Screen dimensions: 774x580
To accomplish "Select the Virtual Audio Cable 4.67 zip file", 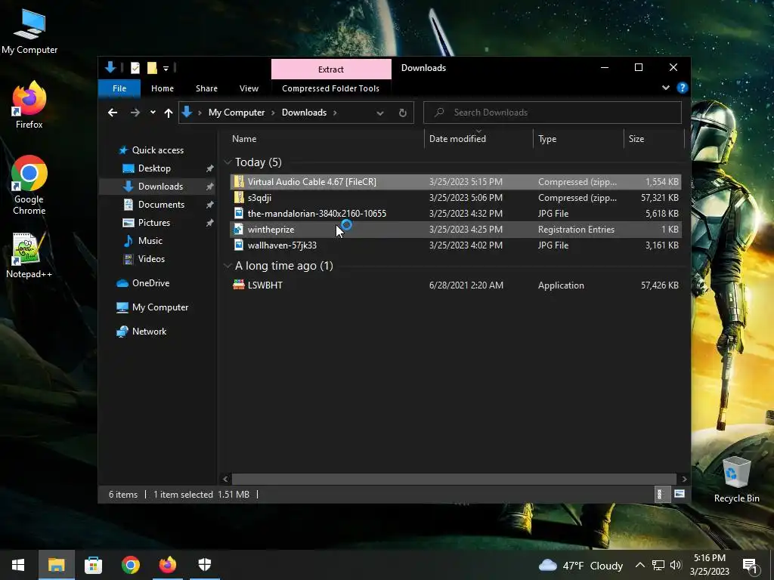I will (x=455, y=182).
